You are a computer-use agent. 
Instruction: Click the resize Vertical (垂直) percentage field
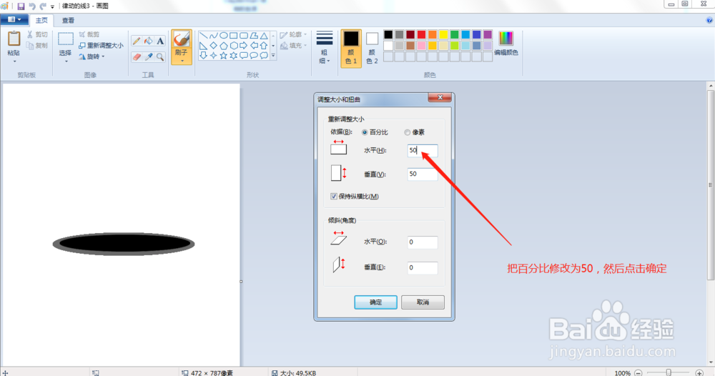click(423, 174)
